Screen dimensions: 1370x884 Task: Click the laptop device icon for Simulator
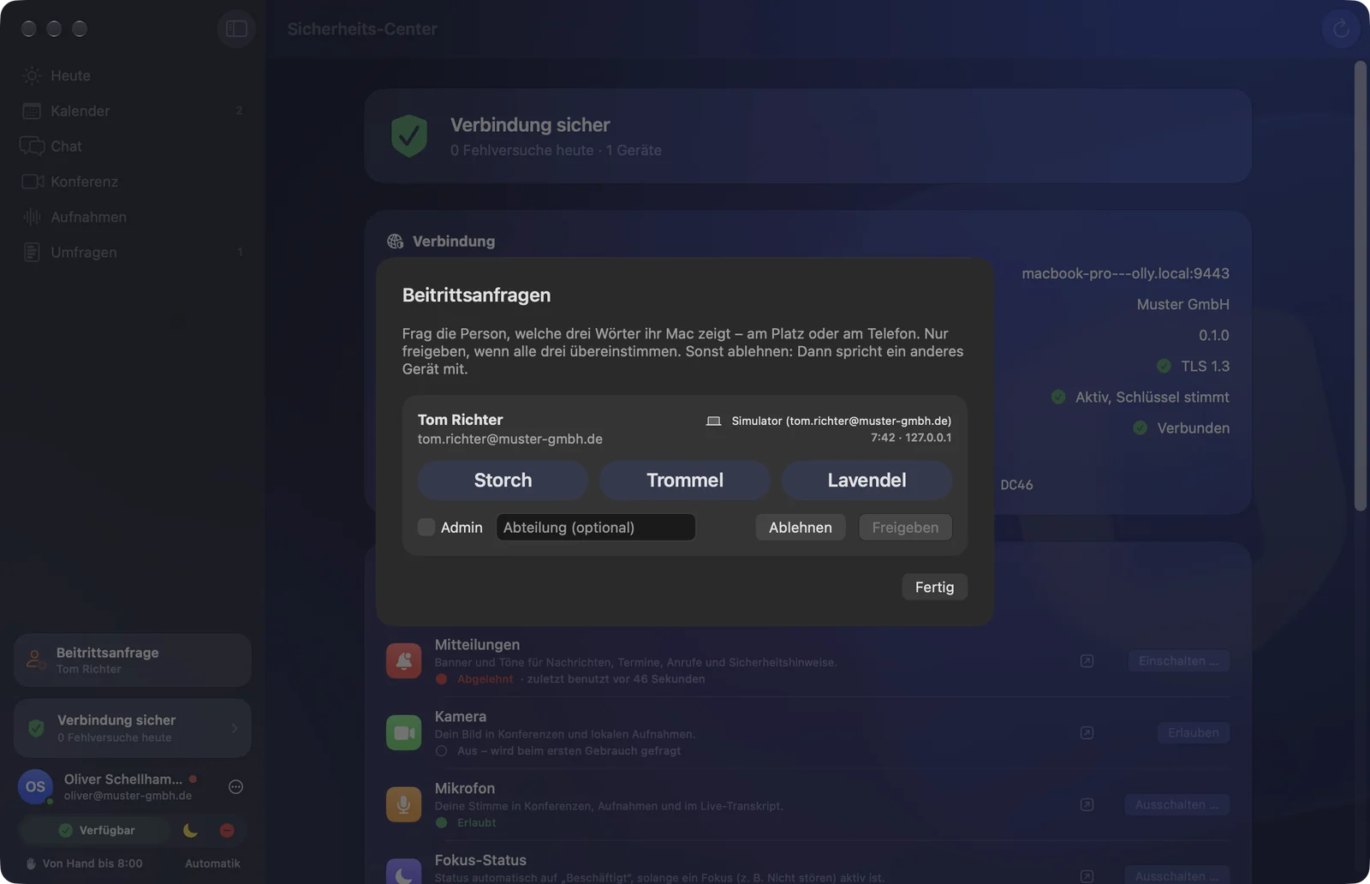713,421
